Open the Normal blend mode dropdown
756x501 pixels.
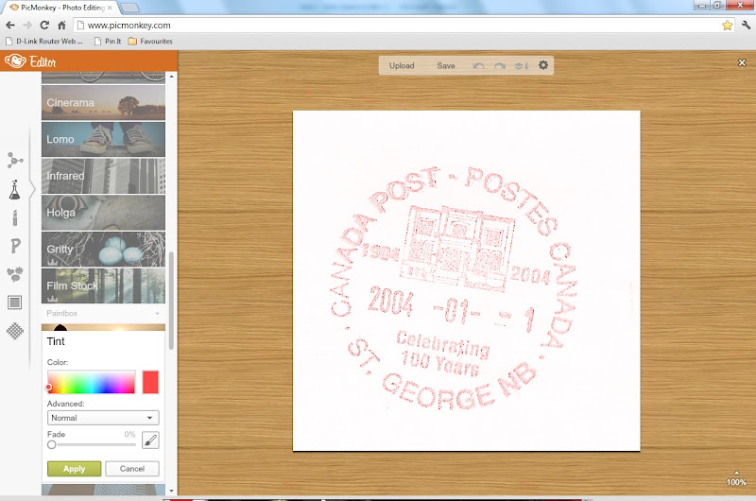(x=103, y=418)
